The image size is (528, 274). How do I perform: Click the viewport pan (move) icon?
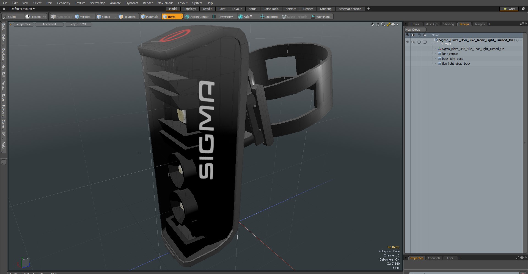tap(372, 24)
